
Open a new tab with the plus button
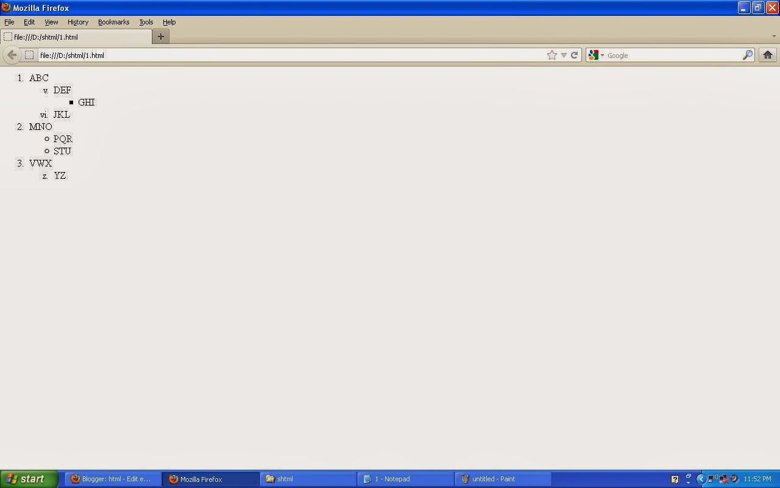(x=160, y=37)
